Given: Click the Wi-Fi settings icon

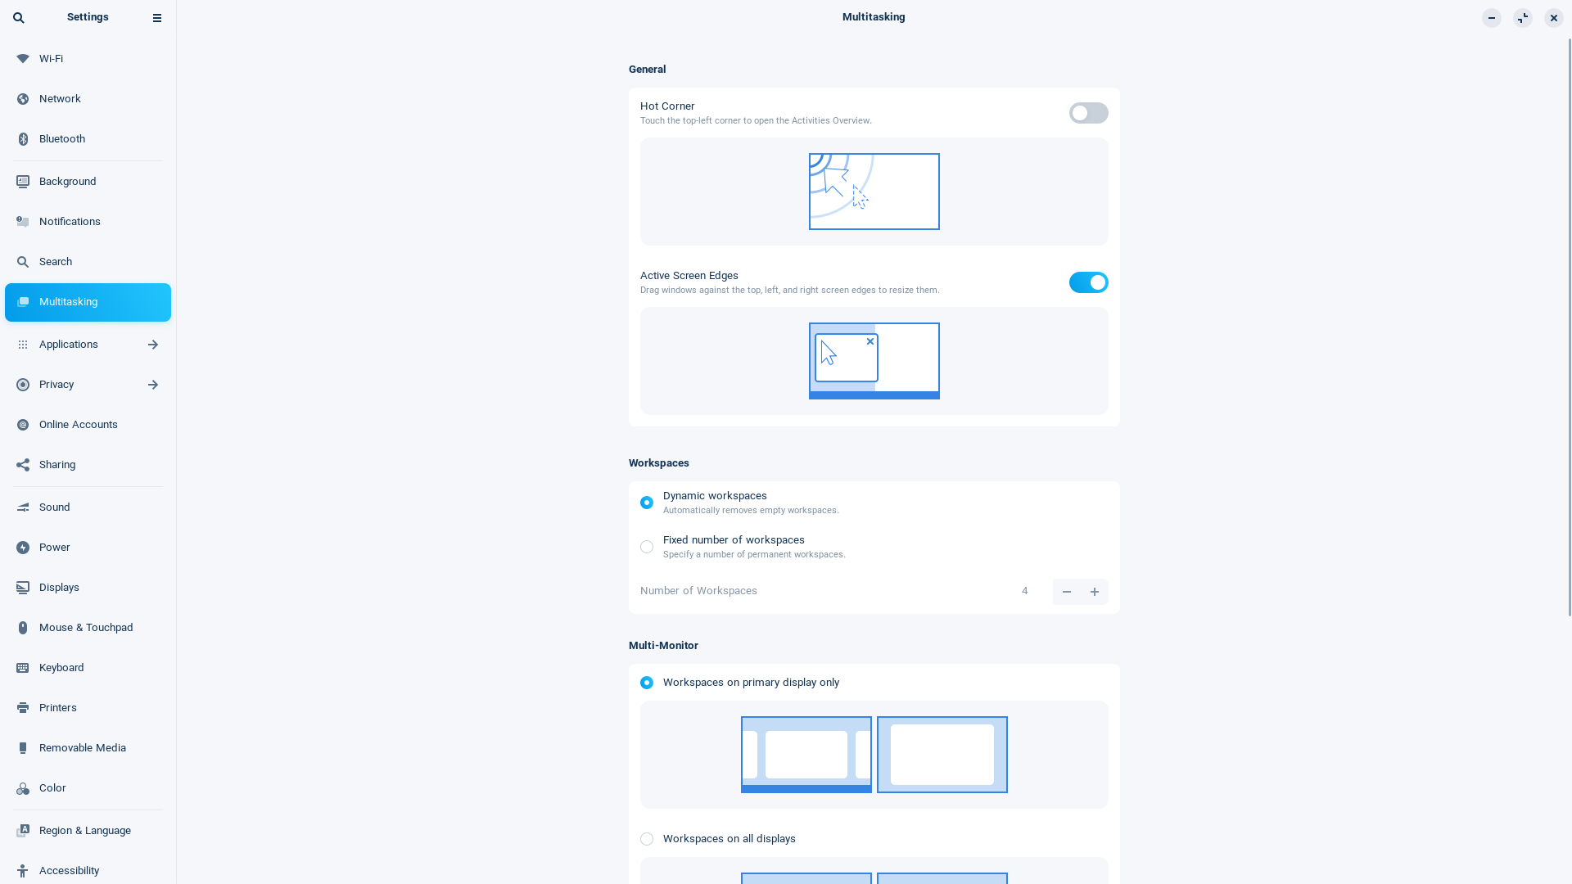Looking at the screenshot, I should click(x=23, y=58).
